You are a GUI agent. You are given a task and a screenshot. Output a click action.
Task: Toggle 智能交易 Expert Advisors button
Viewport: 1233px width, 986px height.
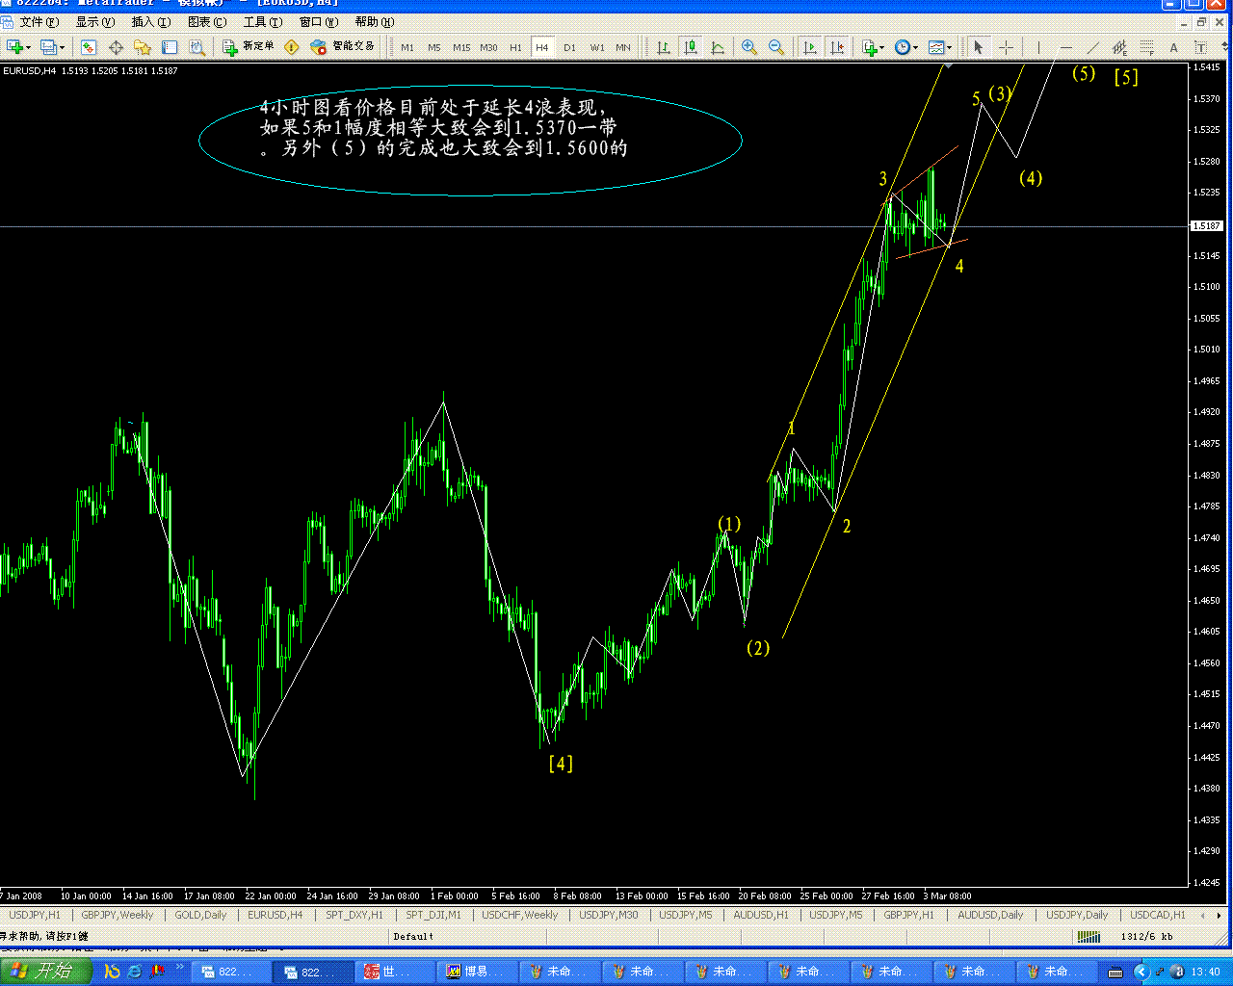click(343, 46)
